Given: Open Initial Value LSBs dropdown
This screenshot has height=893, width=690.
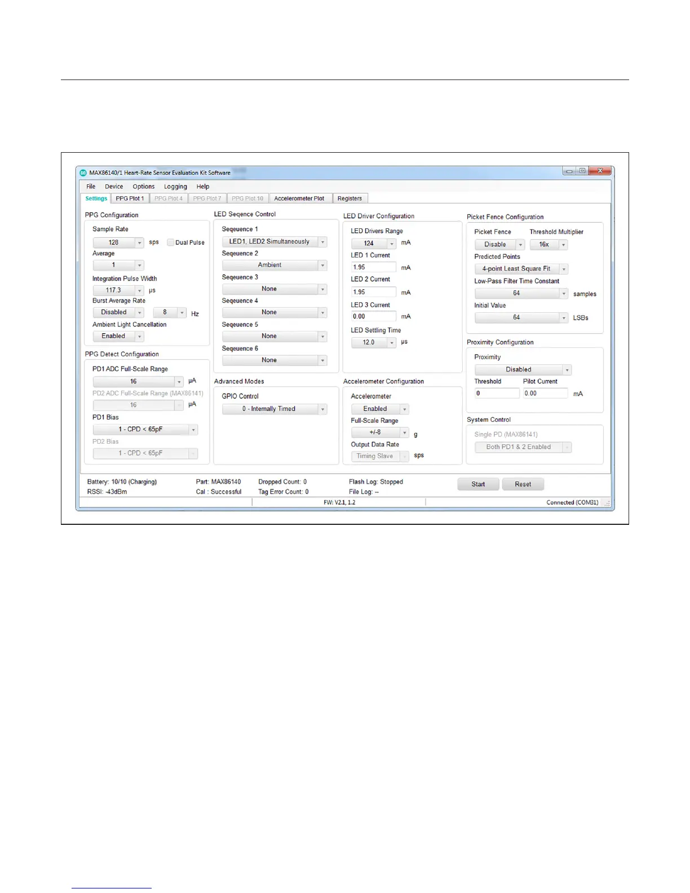Looking at the screenshot, I should [521, 317].
